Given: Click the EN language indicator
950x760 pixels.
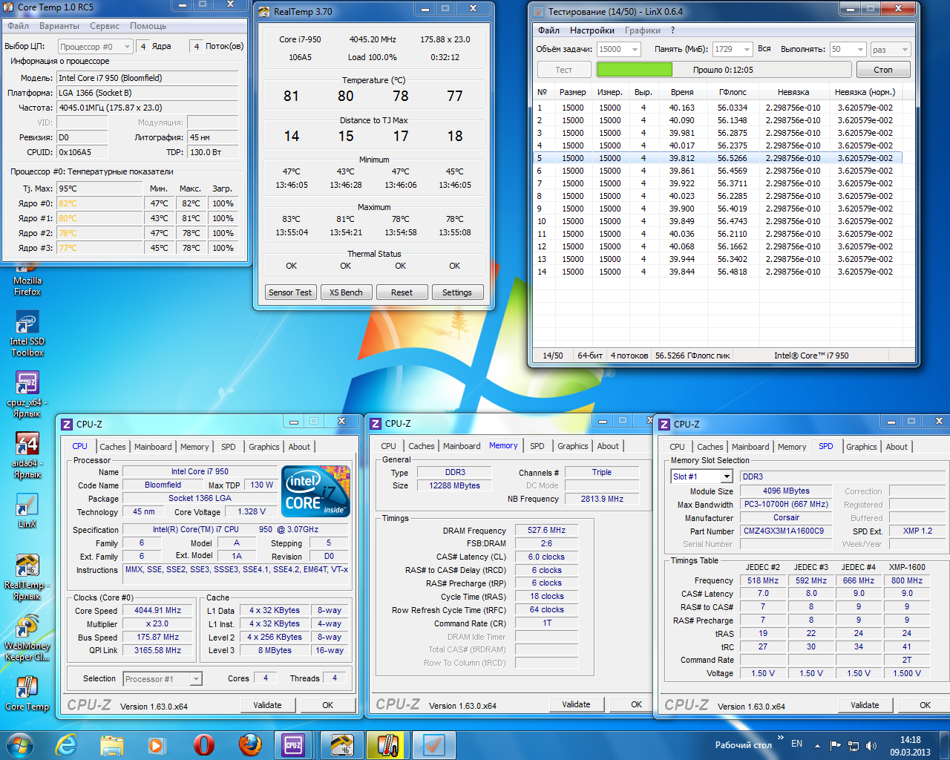Looking at the screenshot, I should (x=796, y=744).
